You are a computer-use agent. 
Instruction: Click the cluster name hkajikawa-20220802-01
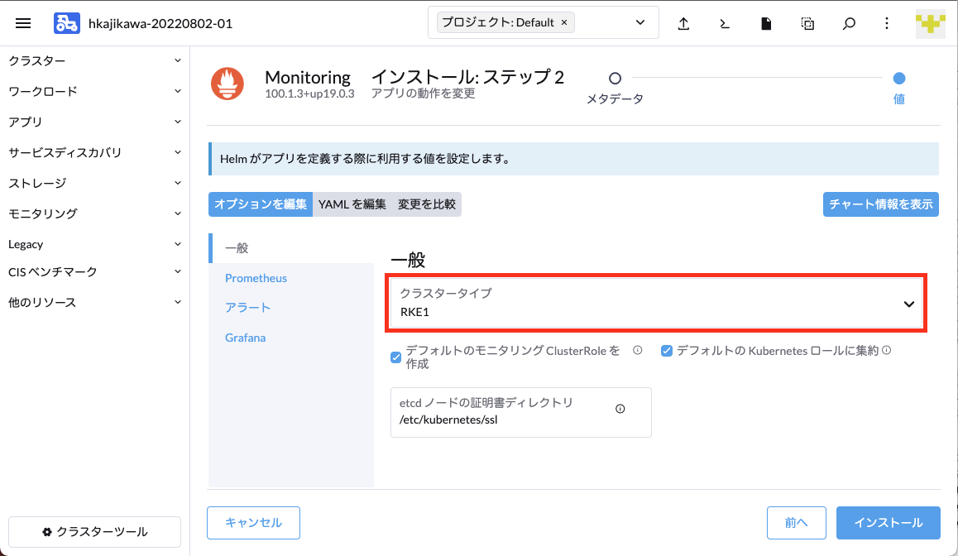(x=160, y=24)
